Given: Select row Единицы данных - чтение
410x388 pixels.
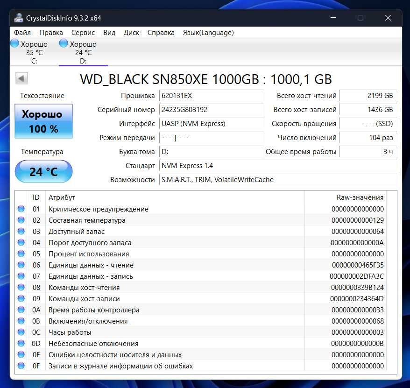Looking at the screenshot, I should pos(201,265).
